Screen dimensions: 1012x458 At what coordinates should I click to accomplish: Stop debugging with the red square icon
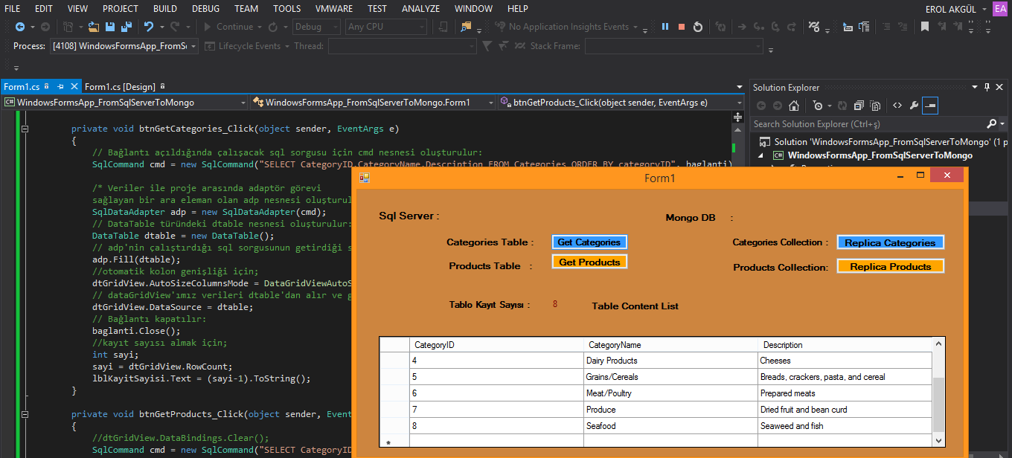(x=682, y=27)
